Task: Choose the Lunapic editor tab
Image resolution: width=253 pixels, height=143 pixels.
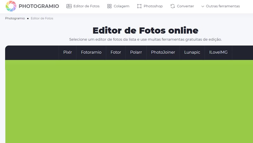Action: point(192,52)
